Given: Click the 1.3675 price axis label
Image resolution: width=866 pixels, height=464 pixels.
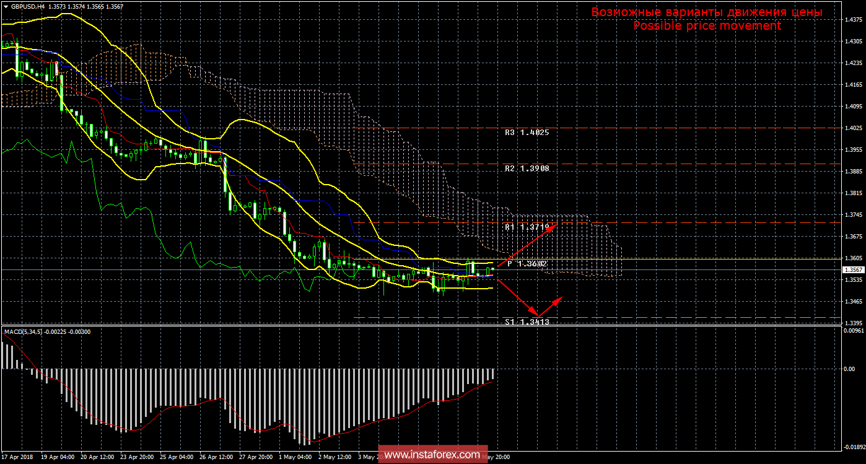Looking at the screenshot, I should tap(853, 237).
